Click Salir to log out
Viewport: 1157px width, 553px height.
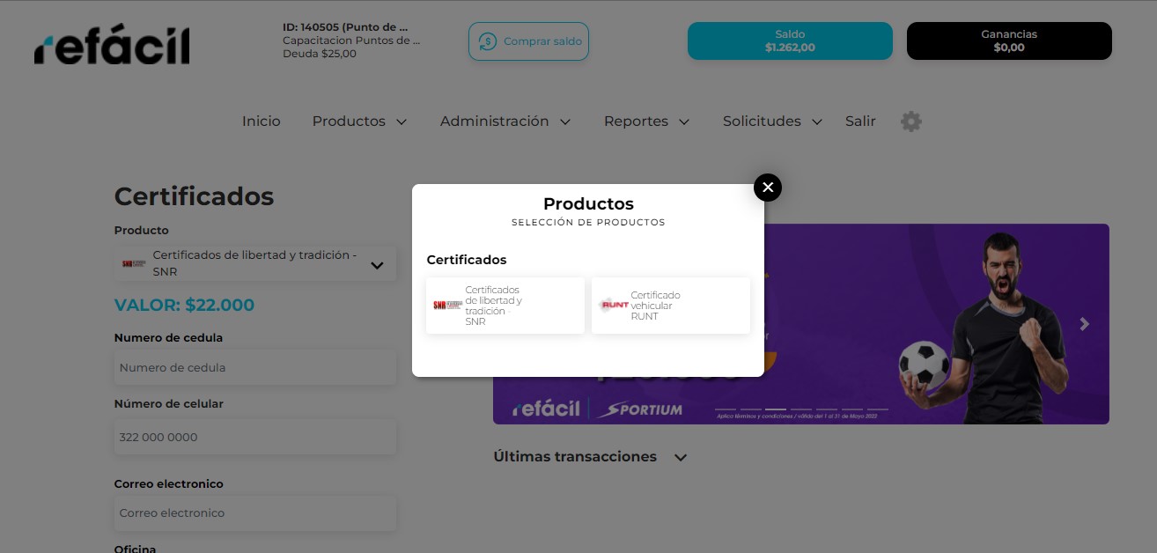pos(860,122)
